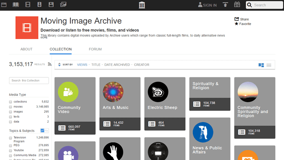284x160 pixels.
Task: Click 464 items list icon
Action: [152, 124]
